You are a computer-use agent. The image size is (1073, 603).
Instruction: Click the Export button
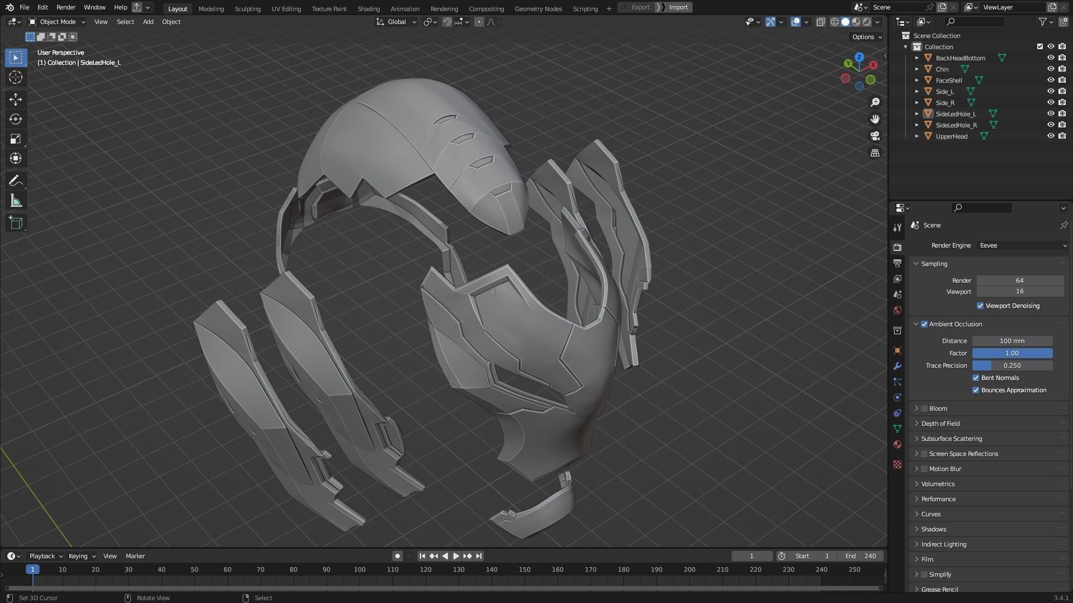[x=636, y=7]
